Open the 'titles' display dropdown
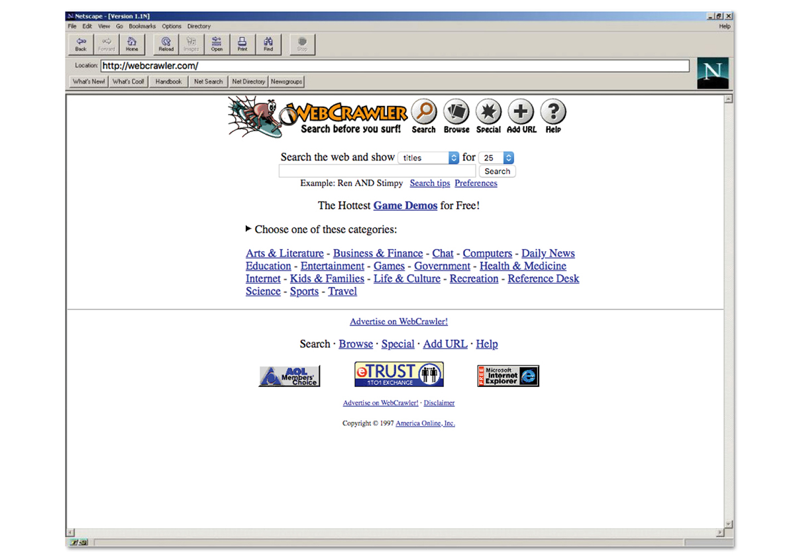The height and width of the screenshot is (558, 789). [428, 157]
